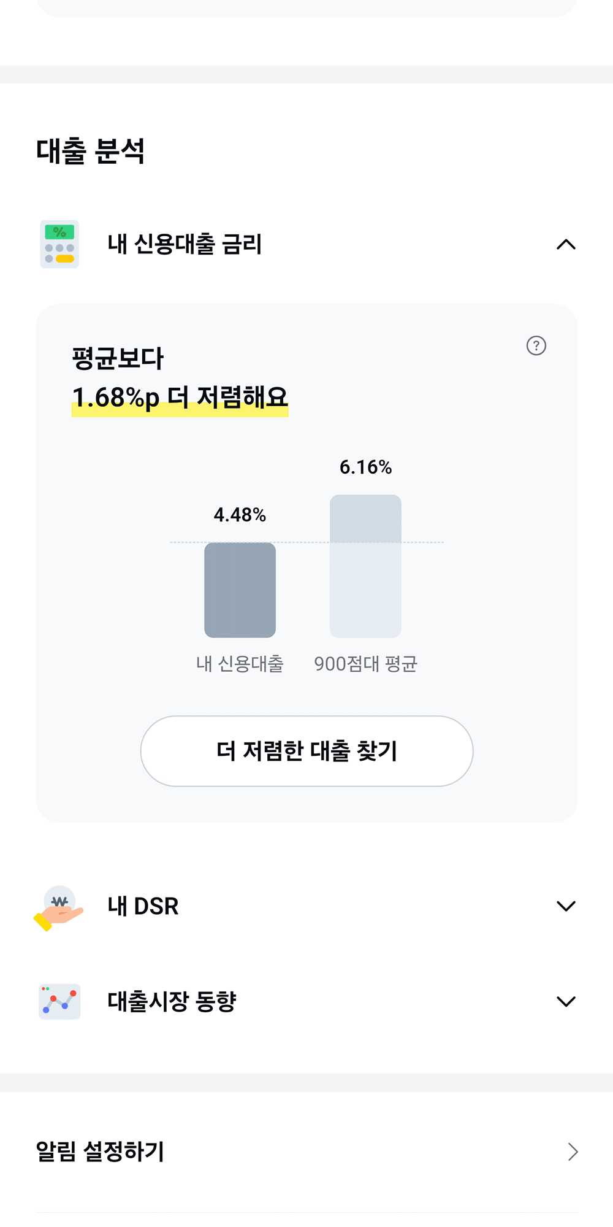Select the 4.48% rate value label
The height and width of the screenshot is (1227, 613).
(x=240, y=515)
